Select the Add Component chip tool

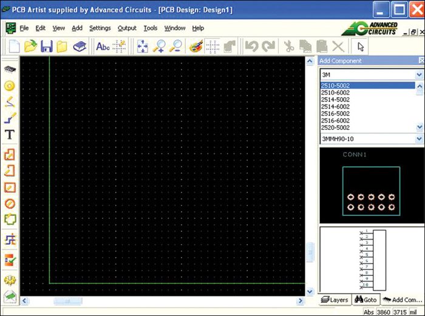tap(10, 69)
